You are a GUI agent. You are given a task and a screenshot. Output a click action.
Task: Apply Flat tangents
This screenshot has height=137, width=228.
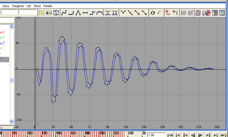point(85,13)
